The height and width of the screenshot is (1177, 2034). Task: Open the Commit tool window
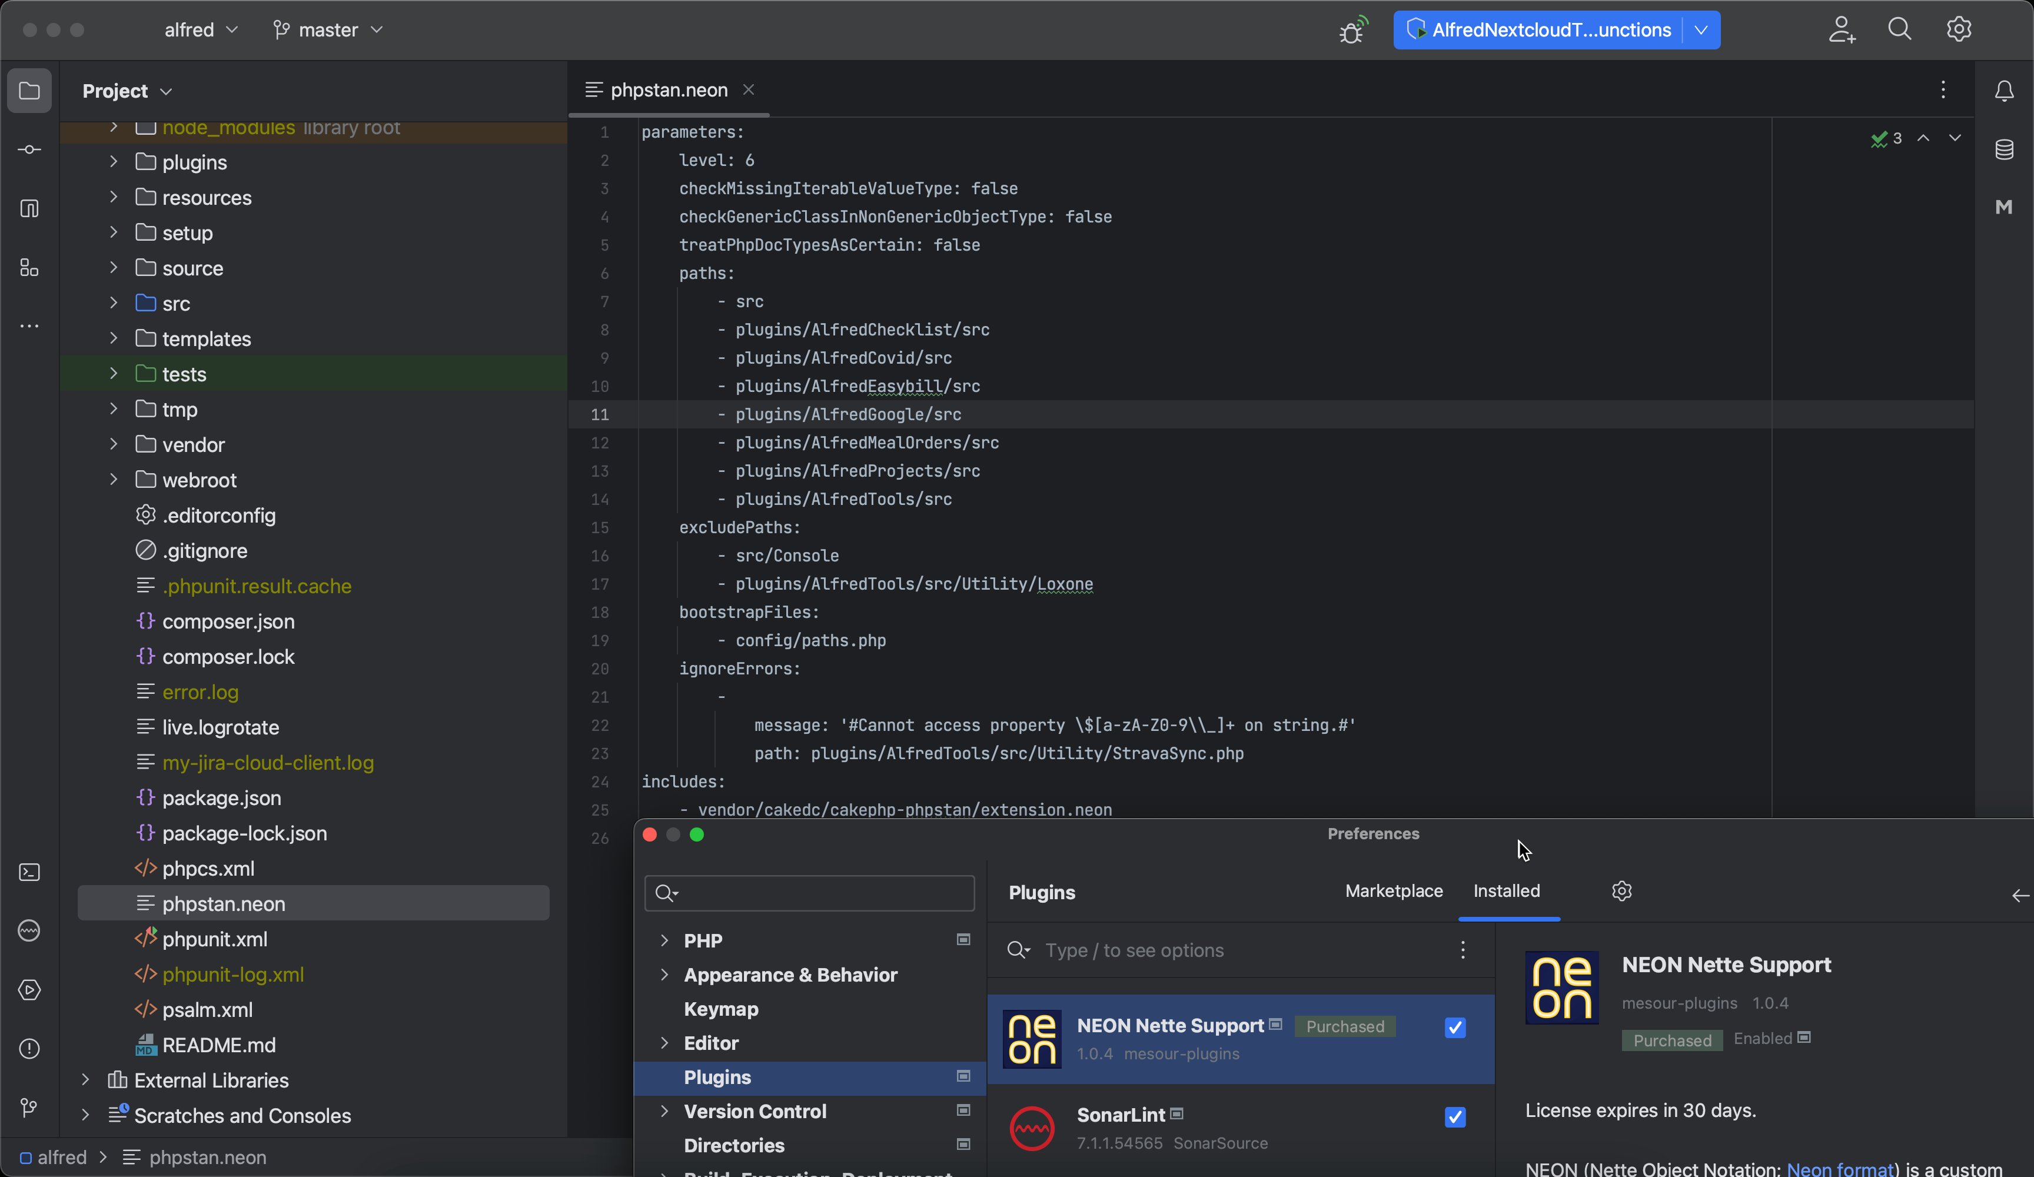(29, 149)
